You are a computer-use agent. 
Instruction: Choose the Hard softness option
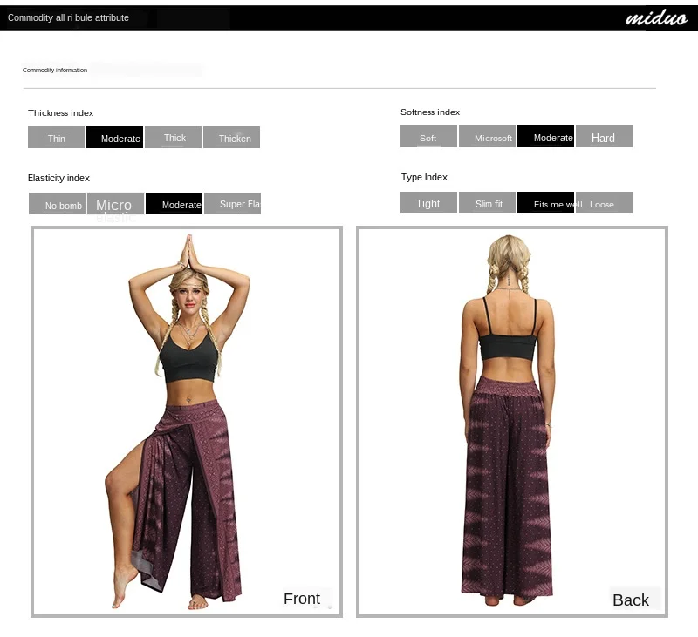pos(604,137)
